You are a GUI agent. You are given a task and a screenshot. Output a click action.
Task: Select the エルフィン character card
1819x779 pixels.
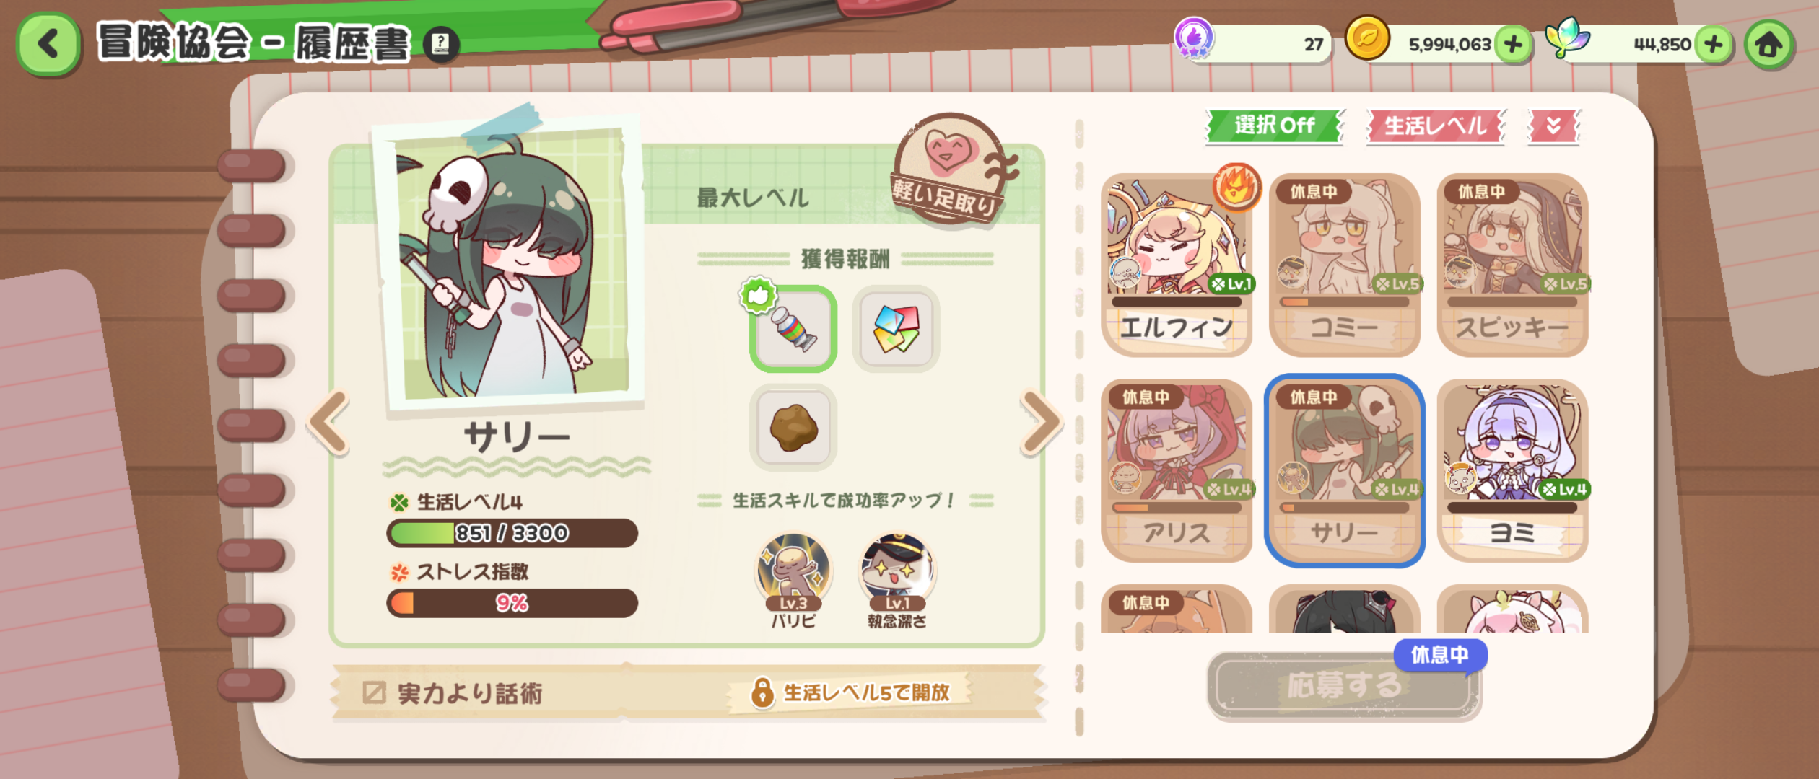click(1177, 264)
